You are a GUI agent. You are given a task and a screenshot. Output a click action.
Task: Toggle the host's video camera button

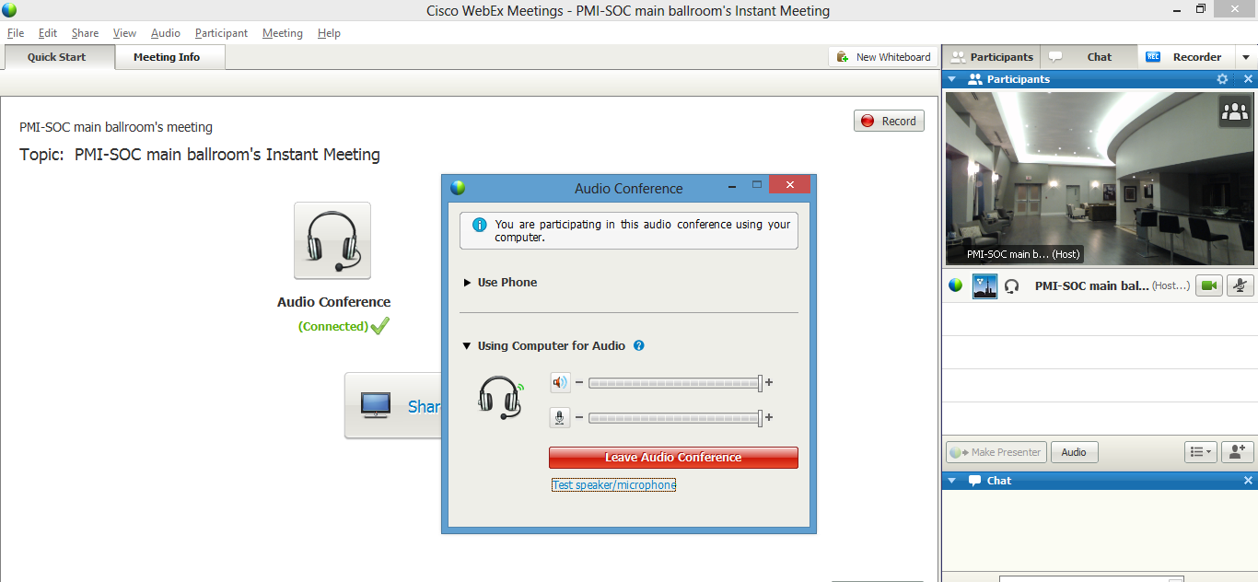coord(1208,285)
